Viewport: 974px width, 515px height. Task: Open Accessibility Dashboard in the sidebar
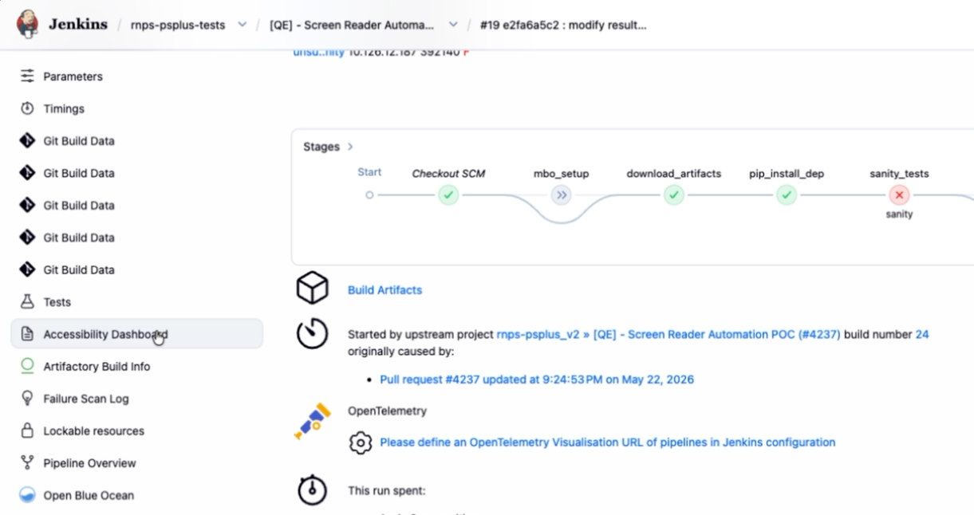pos(136,334)
